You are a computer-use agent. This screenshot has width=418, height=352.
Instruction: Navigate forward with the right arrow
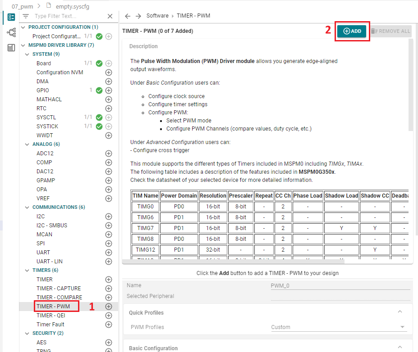[138, 16]
